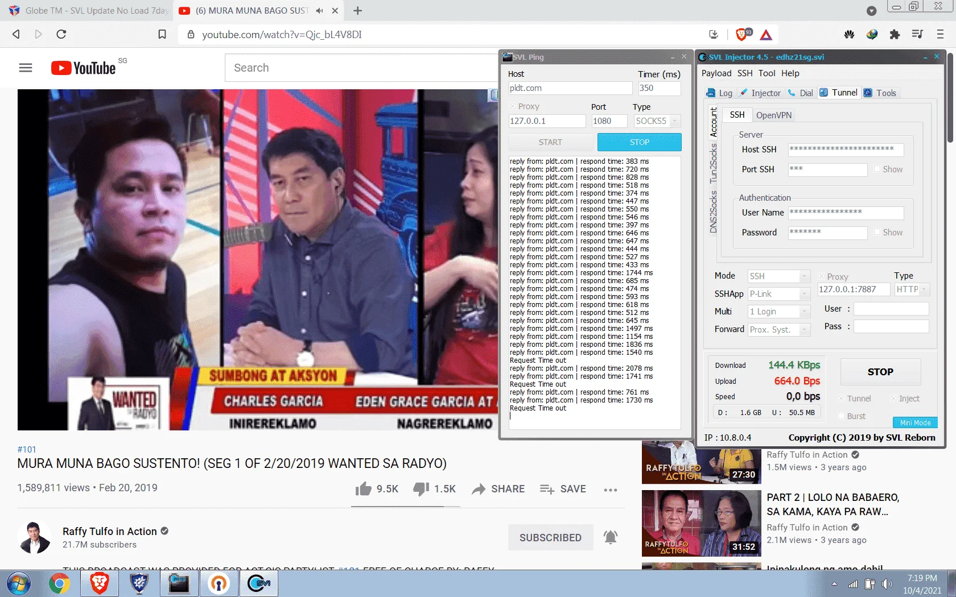
Task: Switch to the Log tab
Action: tap(720, 93)
